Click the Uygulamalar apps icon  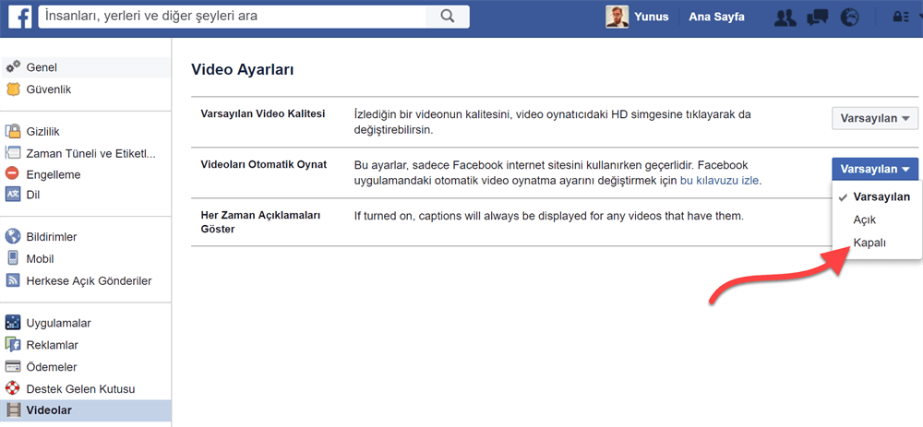click(x=13, y=323)
